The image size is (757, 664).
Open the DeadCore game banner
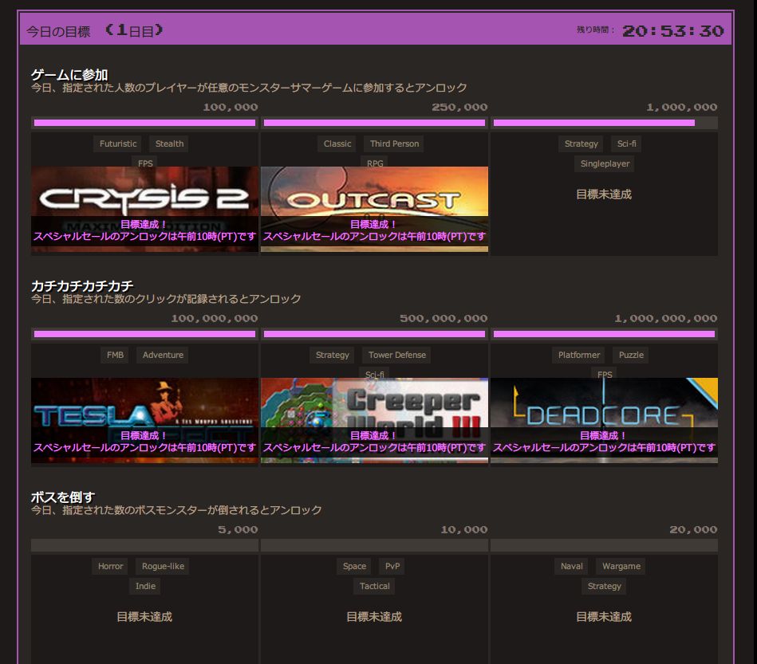(x=604, y=420)
